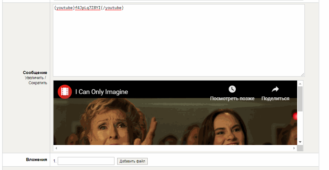329x170 pixels.
Task: Click inside the message text area
Action: (x=179, y=40)
